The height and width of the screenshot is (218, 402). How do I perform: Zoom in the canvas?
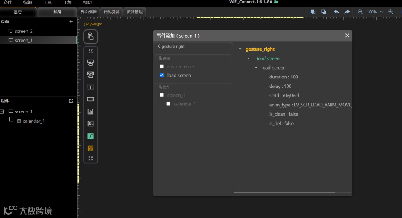[391, 12]
